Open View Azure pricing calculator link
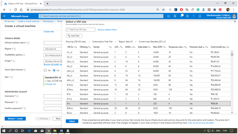 point(201,123)
